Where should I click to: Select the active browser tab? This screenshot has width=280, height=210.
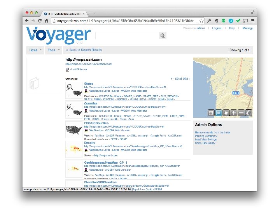click(64, 14)
